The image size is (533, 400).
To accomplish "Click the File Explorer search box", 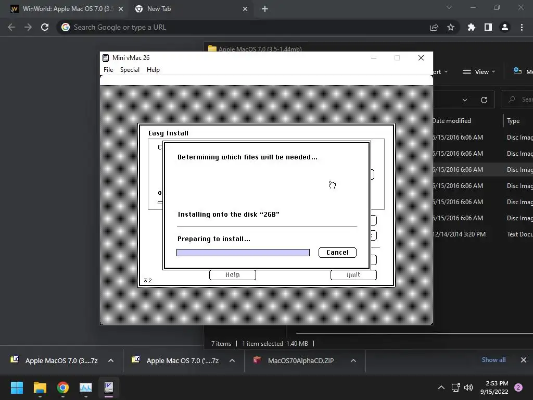I will 517,99.
